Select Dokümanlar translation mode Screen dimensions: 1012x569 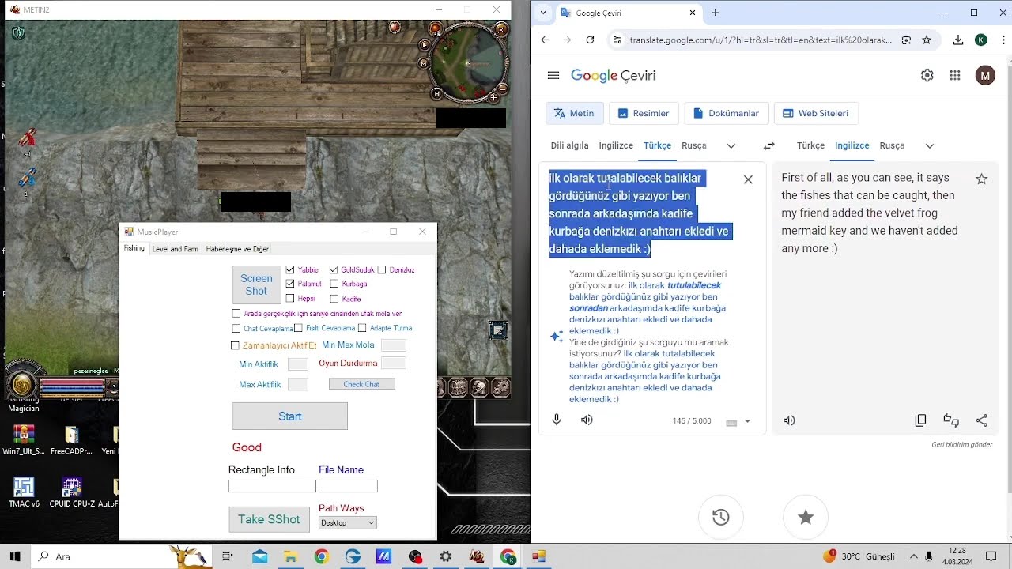coord(726,114)
